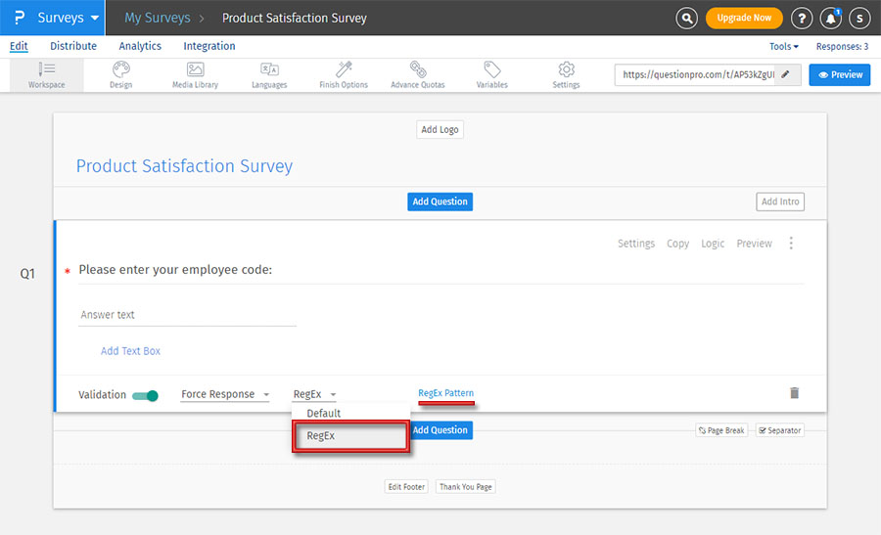
Task: Click the search magnifier icon
Action: click(x=688, y=18)
